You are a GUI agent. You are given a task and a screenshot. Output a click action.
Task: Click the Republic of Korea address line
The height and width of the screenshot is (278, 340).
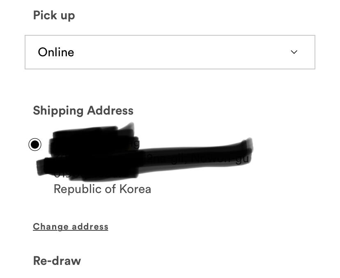click(x=102, y=189)
